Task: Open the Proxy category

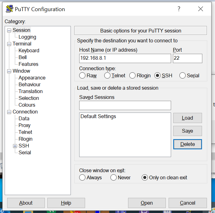Action: (24, 126)
